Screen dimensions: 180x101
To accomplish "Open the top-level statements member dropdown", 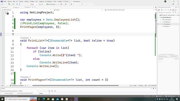I will tap(129, 10).
